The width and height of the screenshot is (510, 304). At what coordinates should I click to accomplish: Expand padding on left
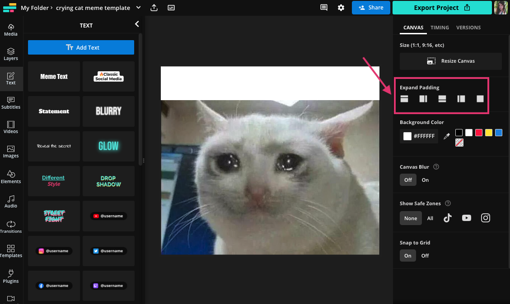click(461, 99)
